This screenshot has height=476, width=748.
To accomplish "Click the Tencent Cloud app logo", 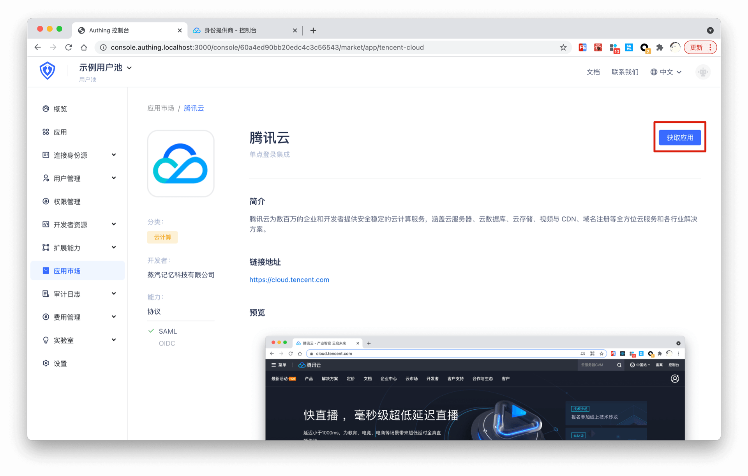I will pyautogui.click(x=180, y=164).
